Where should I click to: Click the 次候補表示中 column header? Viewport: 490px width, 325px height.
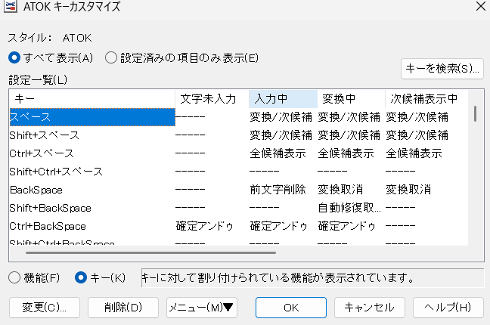pyautogui.click(x=426, y=99)
